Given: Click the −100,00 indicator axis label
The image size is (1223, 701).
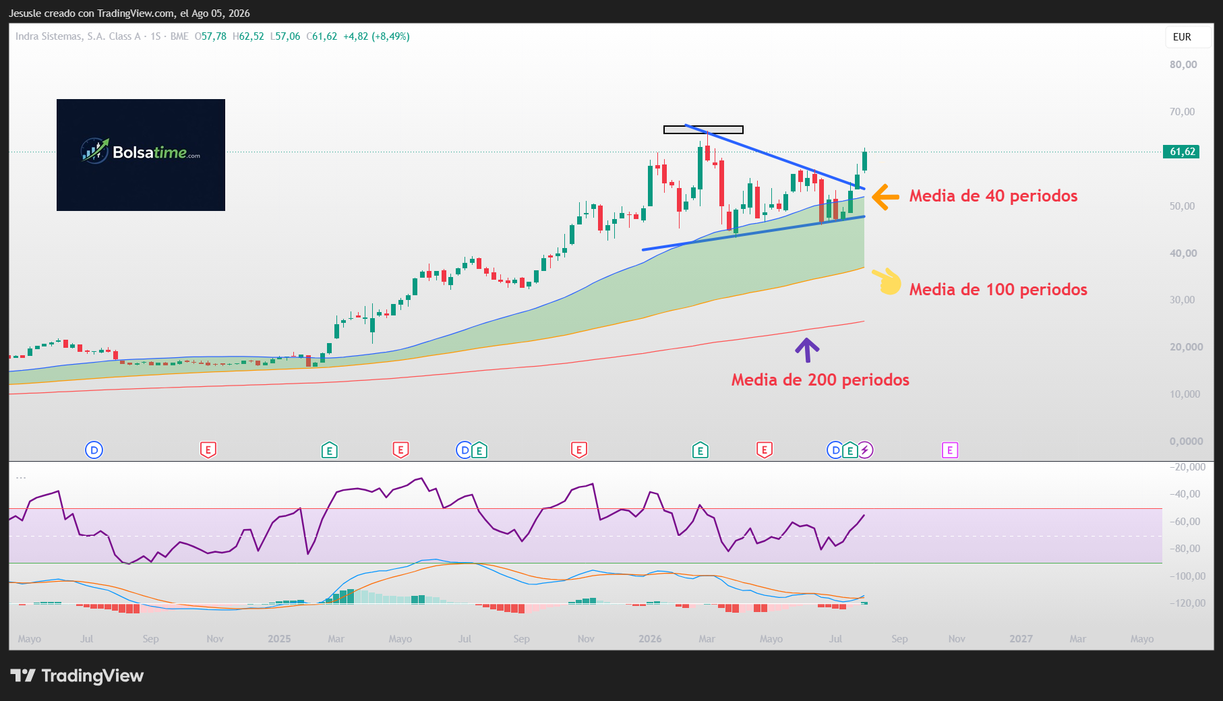Looking at the screenshot, I should (1187, 576).
